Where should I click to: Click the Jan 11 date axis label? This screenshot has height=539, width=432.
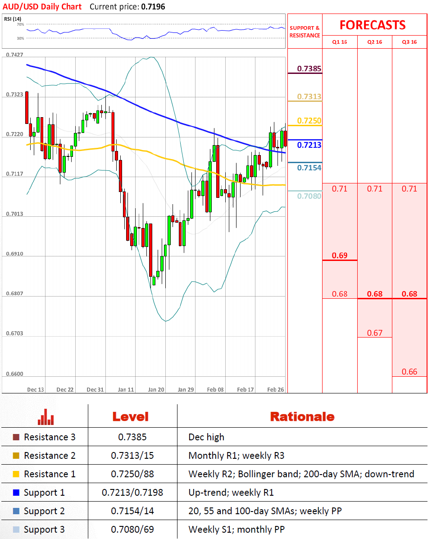(x=126, y=389)
